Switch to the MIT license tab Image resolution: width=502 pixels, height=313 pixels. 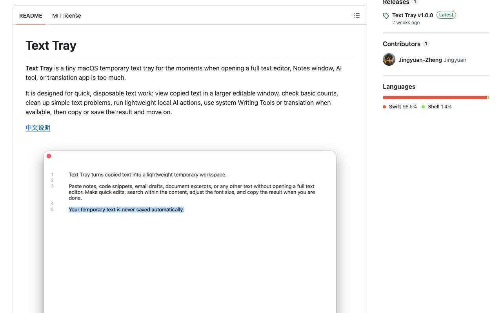click(67, 16)
